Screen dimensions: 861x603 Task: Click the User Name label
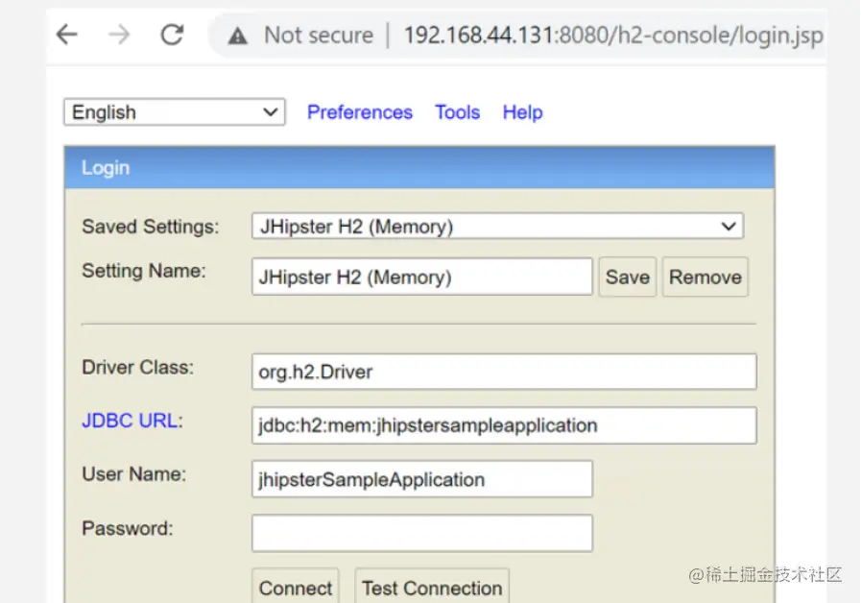pos(134,474)
